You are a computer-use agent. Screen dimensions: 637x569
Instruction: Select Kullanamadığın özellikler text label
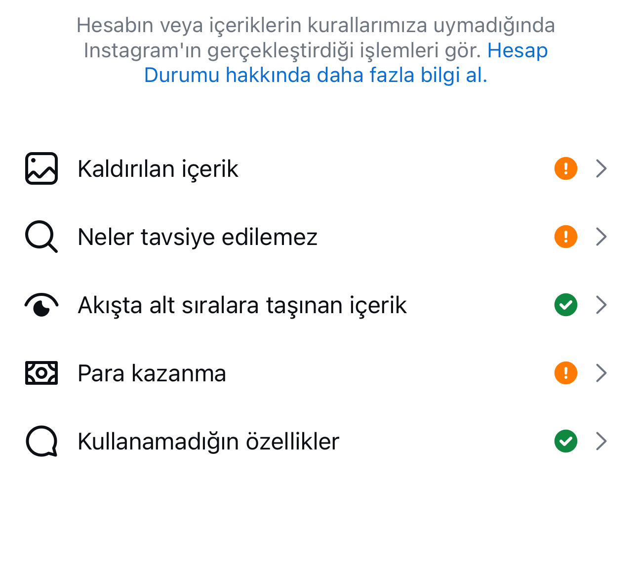point(208,442)
